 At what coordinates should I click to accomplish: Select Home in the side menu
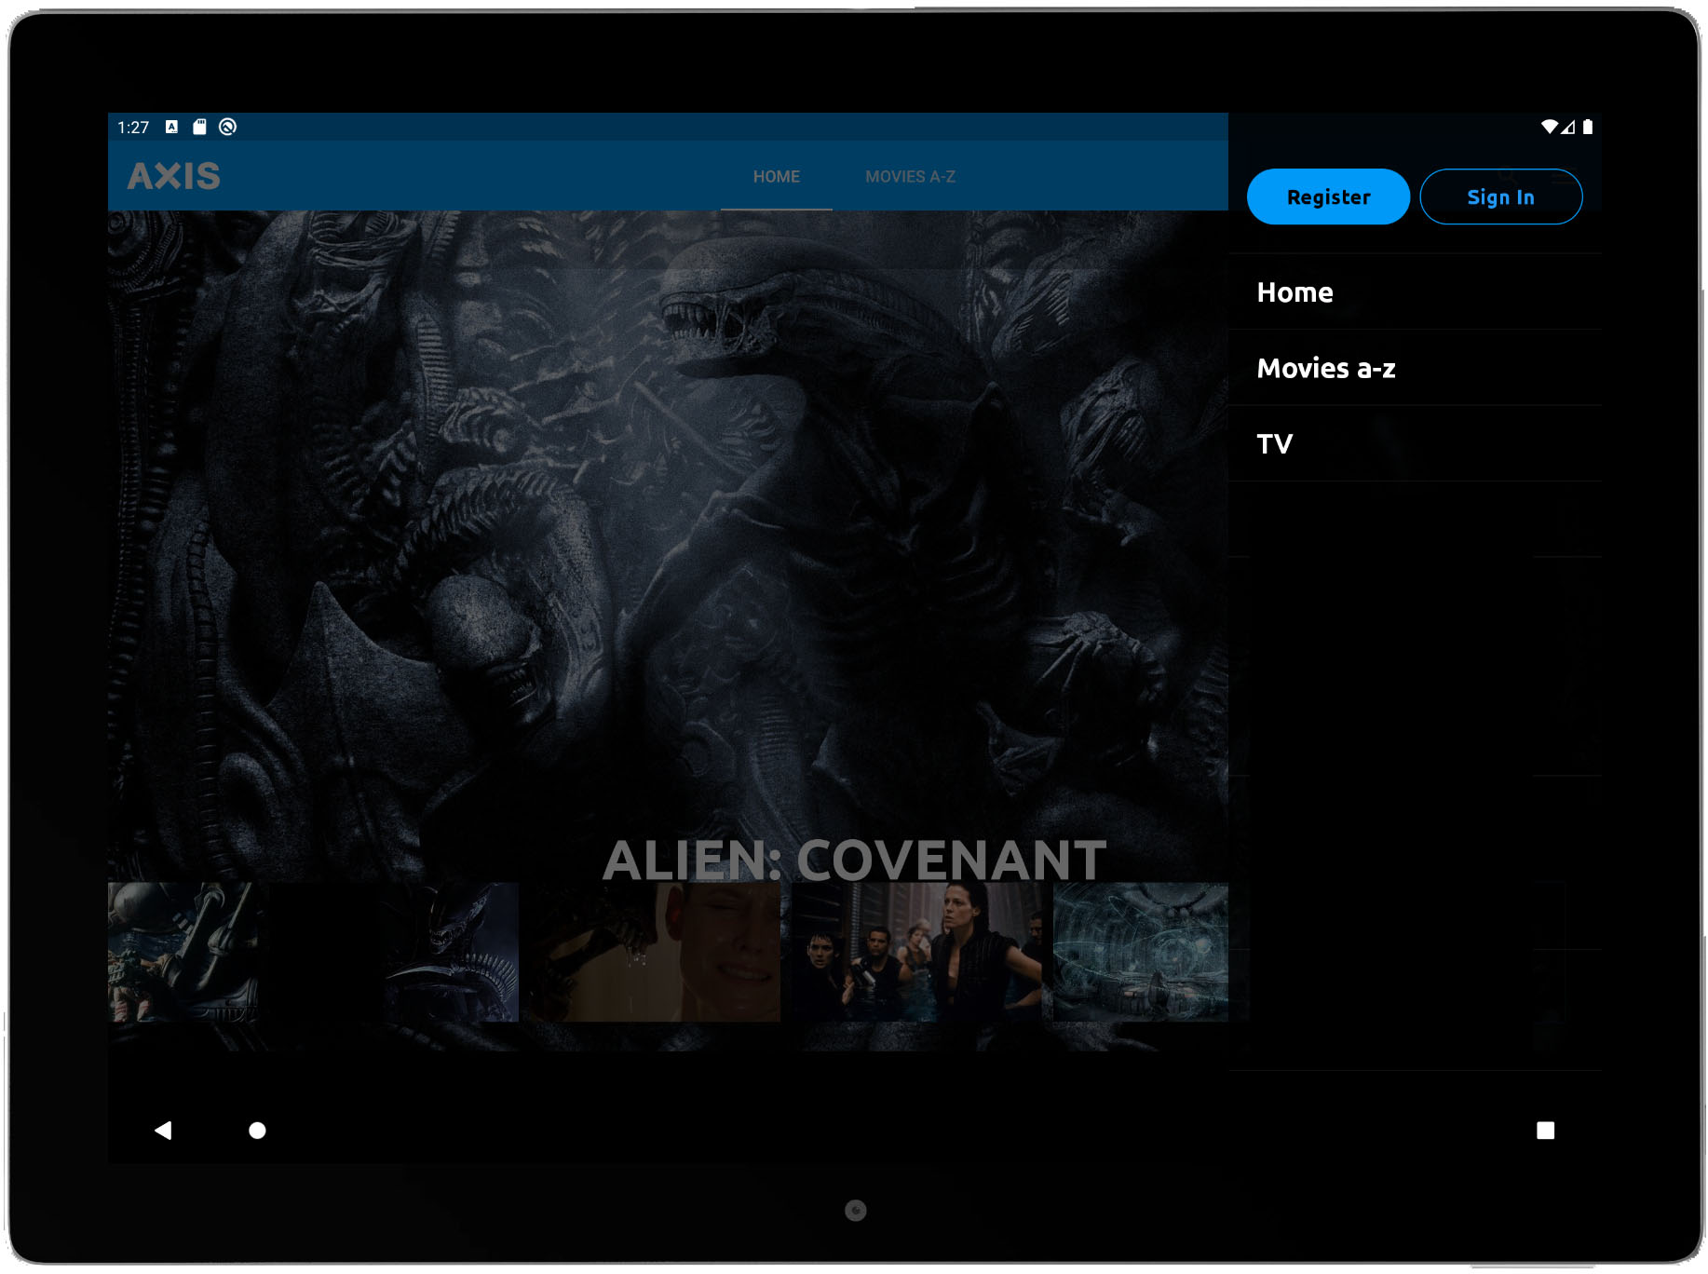[x=1415, y=292]
